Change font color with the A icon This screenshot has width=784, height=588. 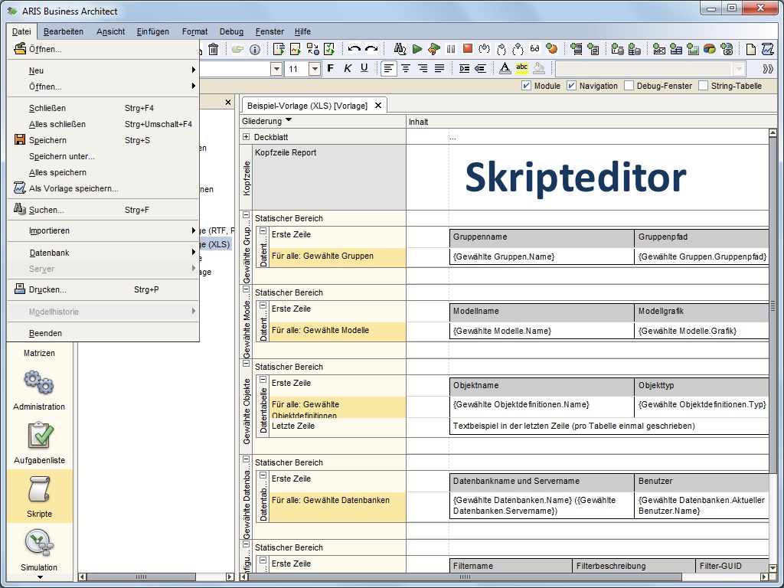pyautogui.click(x=505, y=68)
